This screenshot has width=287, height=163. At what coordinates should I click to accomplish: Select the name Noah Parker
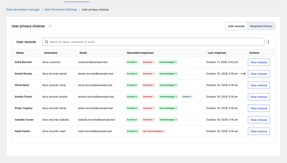click(x=23, y=131)
